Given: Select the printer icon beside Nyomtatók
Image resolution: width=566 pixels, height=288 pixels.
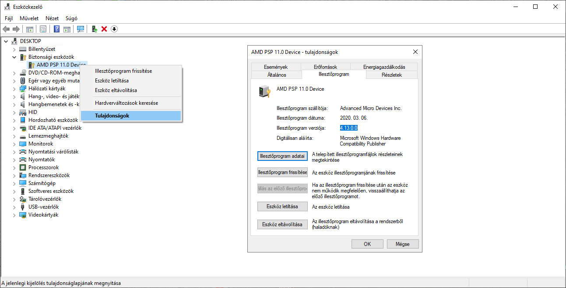Looking at the screenshot, I should click(23, 160).
